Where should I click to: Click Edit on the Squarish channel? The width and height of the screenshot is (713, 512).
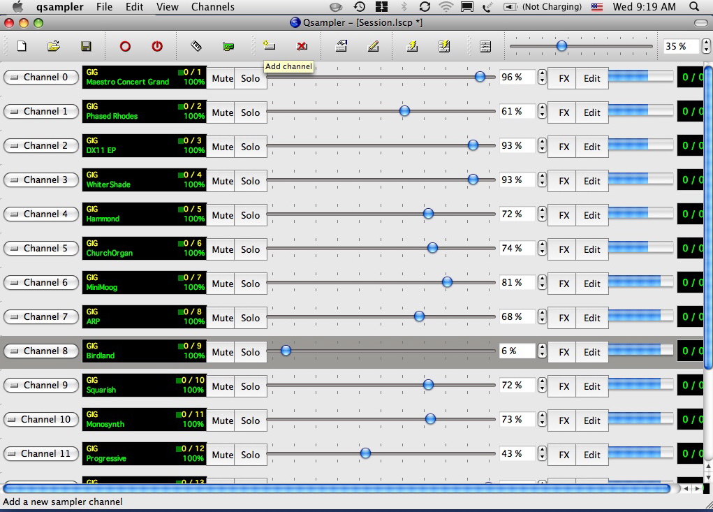(591, 386)
